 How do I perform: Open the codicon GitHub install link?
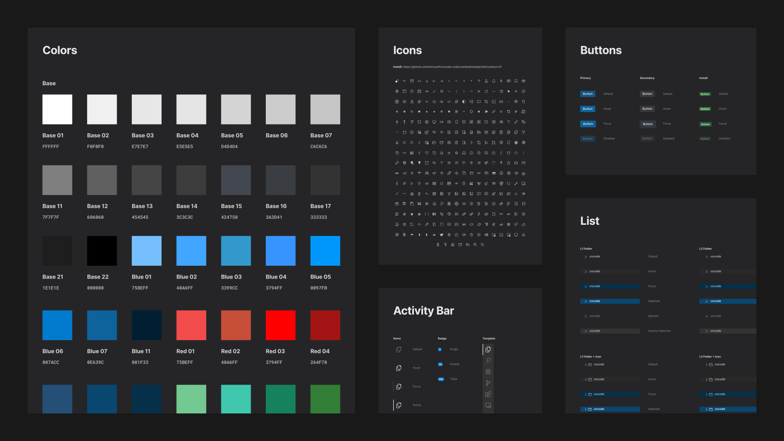point(452,67)
